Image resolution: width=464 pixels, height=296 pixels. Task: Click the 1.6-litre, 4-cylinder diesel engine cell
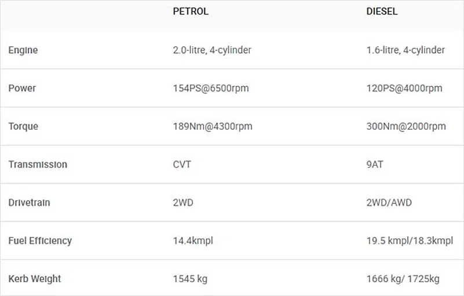click(x=405, y=50)
